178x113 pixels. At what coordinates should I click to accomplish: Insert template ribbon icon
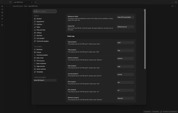click(2, 19)
